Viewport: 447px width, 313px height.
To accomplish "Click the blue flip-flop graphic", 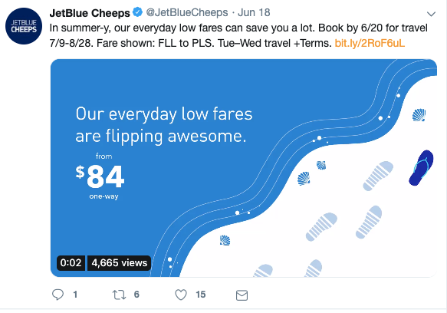I will 421,168.
